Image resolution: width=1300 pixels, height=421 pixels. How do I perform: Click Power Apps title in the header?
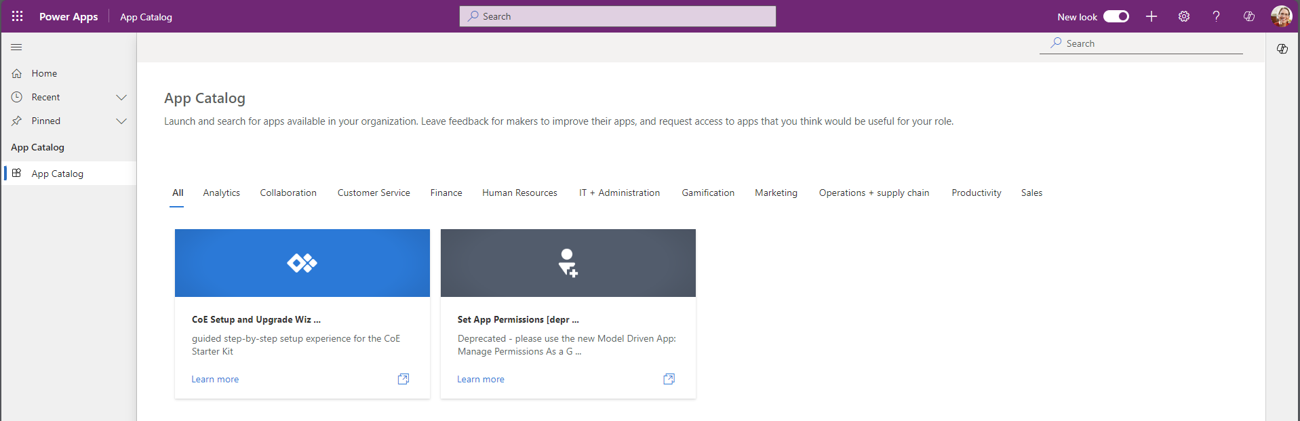coord(68,16)
